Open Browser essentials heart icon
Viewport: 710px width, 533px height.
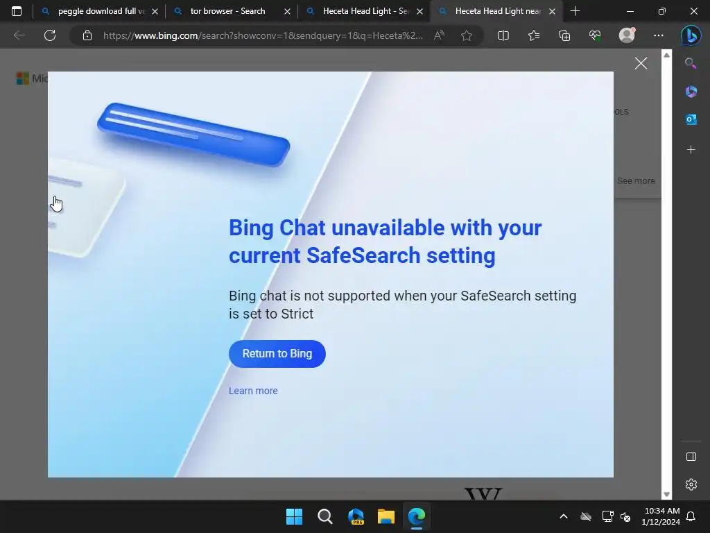(595, 35)
